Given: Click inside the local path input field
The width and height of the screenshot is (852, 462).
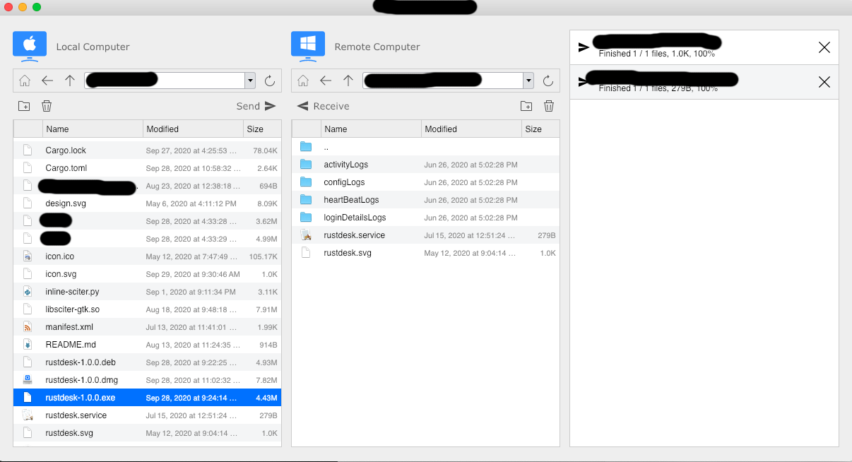Looking at the screenshot, I should (170, 80).
